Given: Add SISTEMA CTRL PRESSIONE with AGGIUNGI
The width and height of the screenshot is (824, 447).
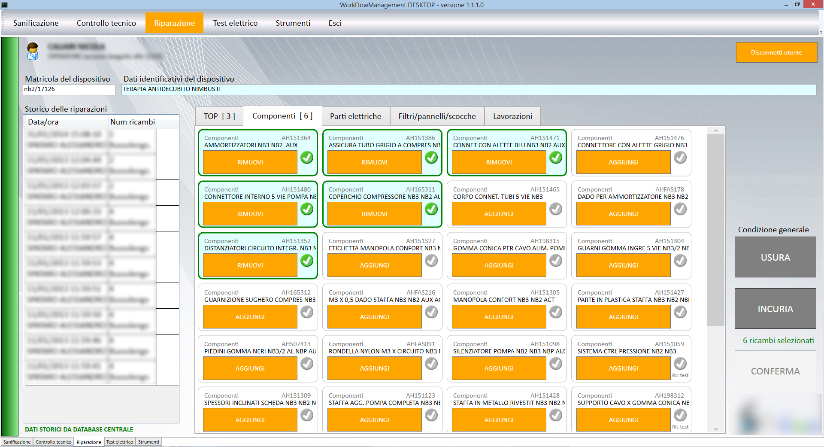Looking at the screenshot, I should (x=624, y=368).
